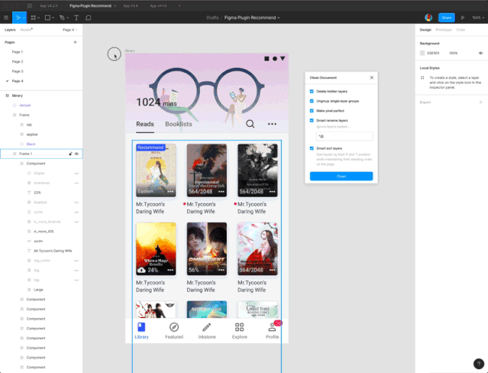Switch to the App V4.2.0 tab
The height and width of the screenshot is (373, 488).
coord(50,5)
